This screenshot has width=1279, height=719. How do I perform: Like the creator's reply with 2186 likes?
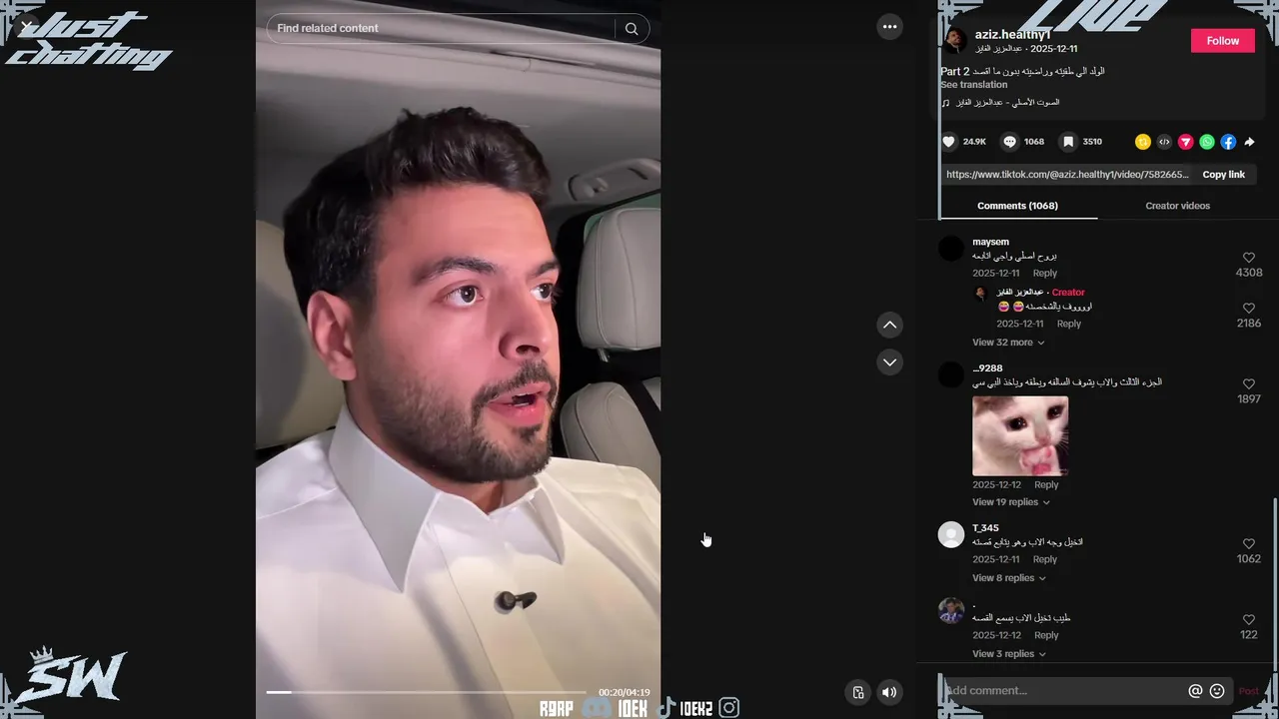pyautogui.click(x=1248, y=309)
